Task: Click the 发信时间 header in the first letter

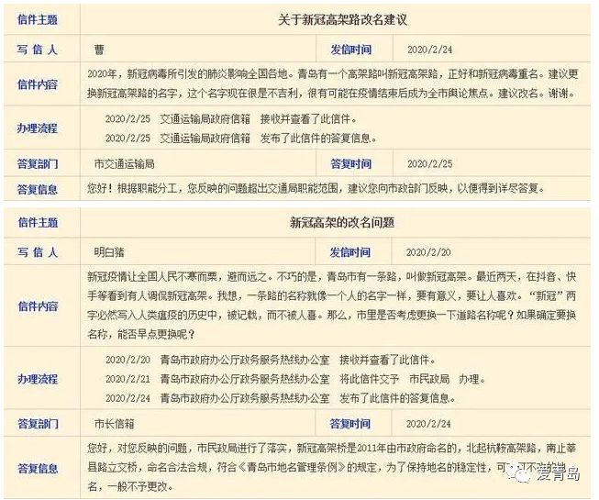Action: pos(350,50)
